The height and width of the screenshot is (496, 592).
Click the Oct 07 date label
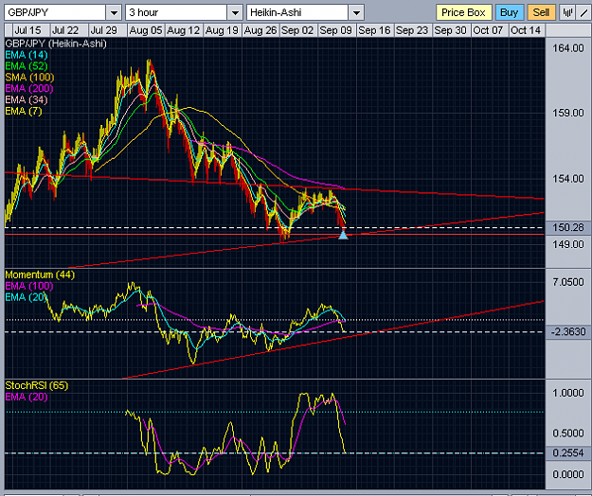point(488,30)
